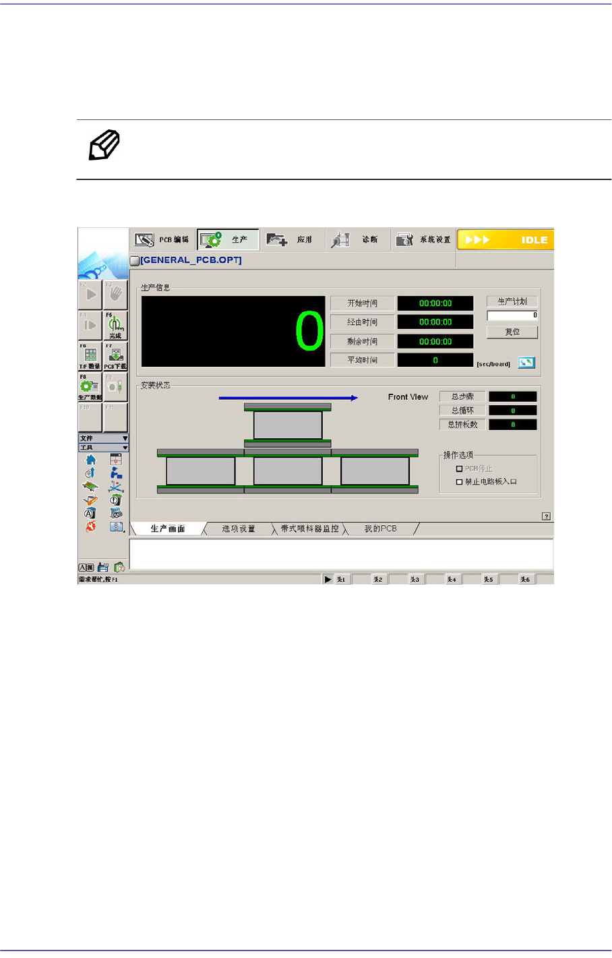Click the 剩余时间 label button
This screenshot has height=958, width=612.
363,341
